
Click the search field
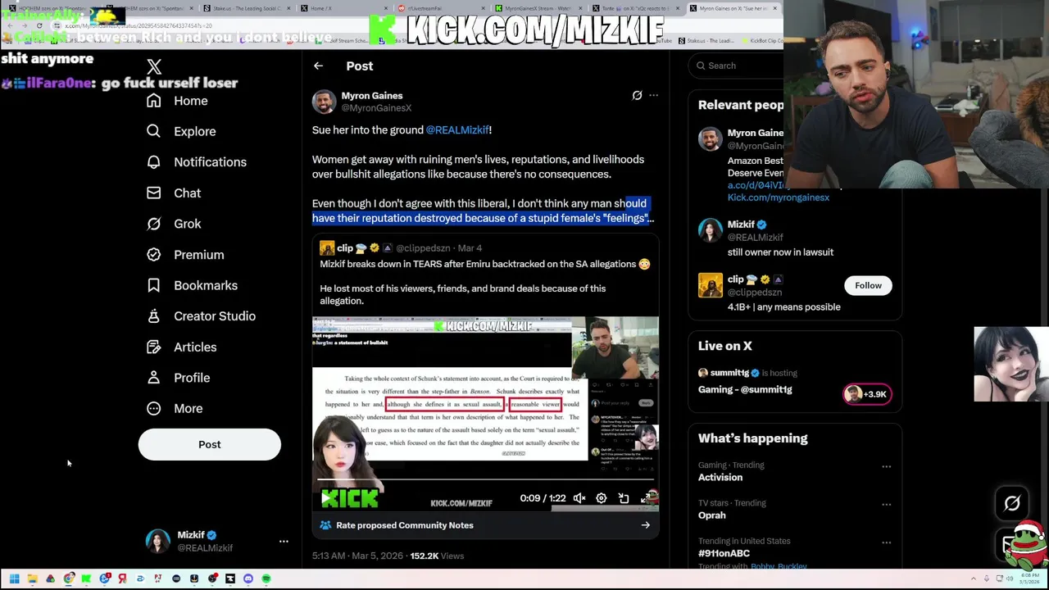pos(738,66)
